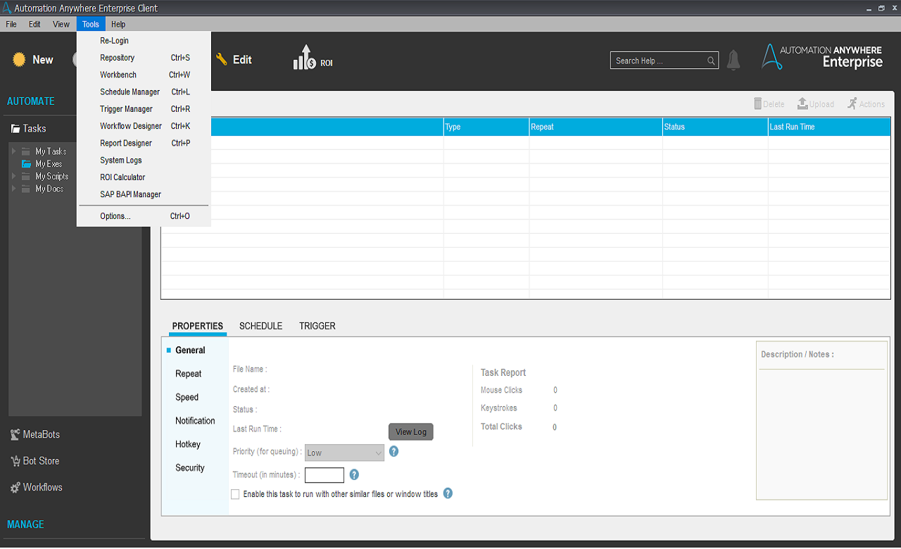Click the Timeout in minutes input field
Screen dimensions: 901x549
coord(324,475)
